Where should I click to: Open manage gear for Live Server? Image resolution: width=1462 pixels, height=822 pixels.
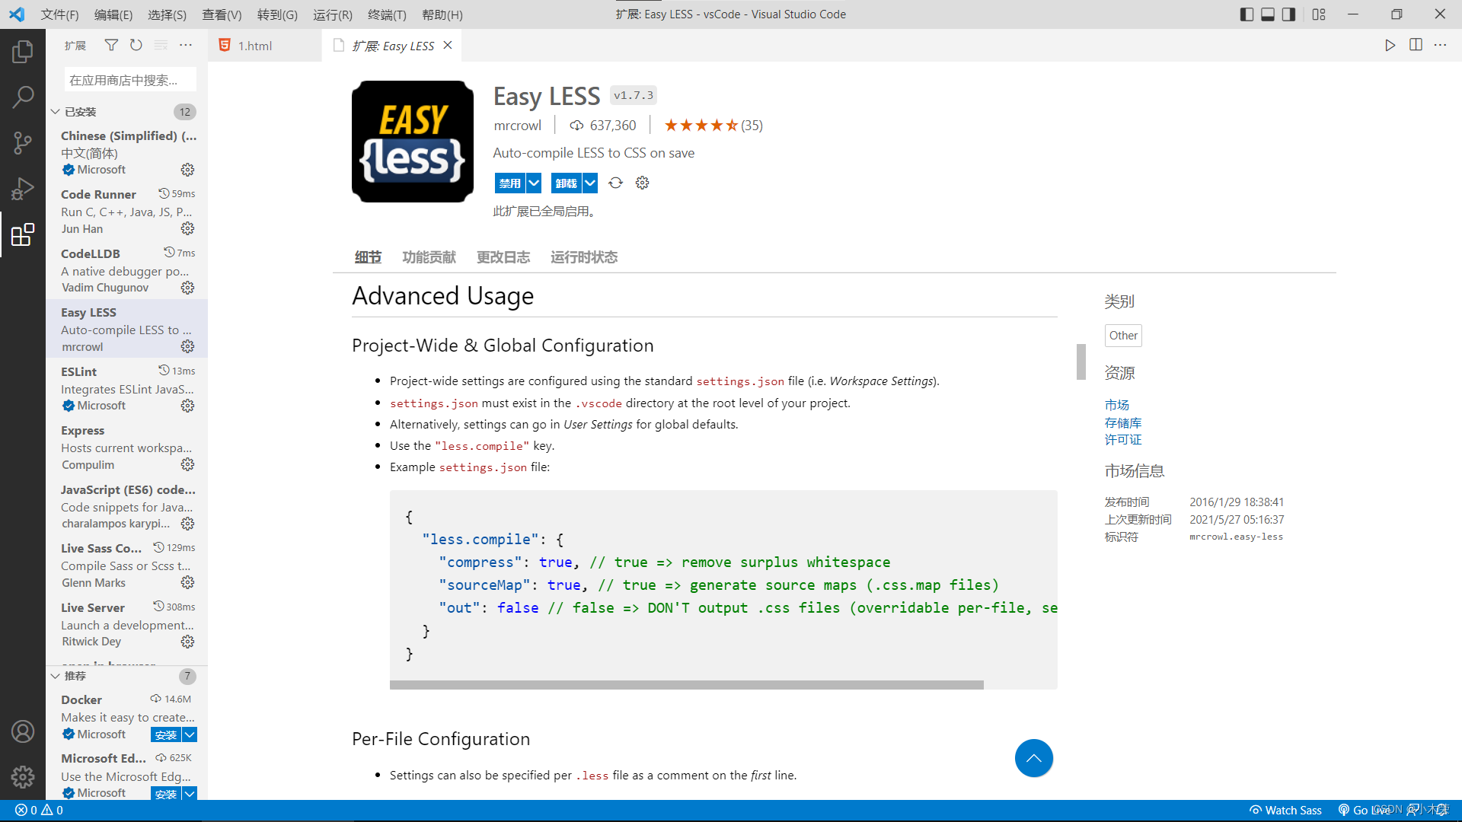187,642
